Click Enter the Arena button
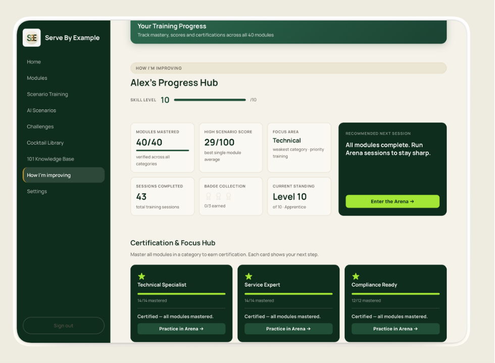The image size is (495, 363). [392, 201]
